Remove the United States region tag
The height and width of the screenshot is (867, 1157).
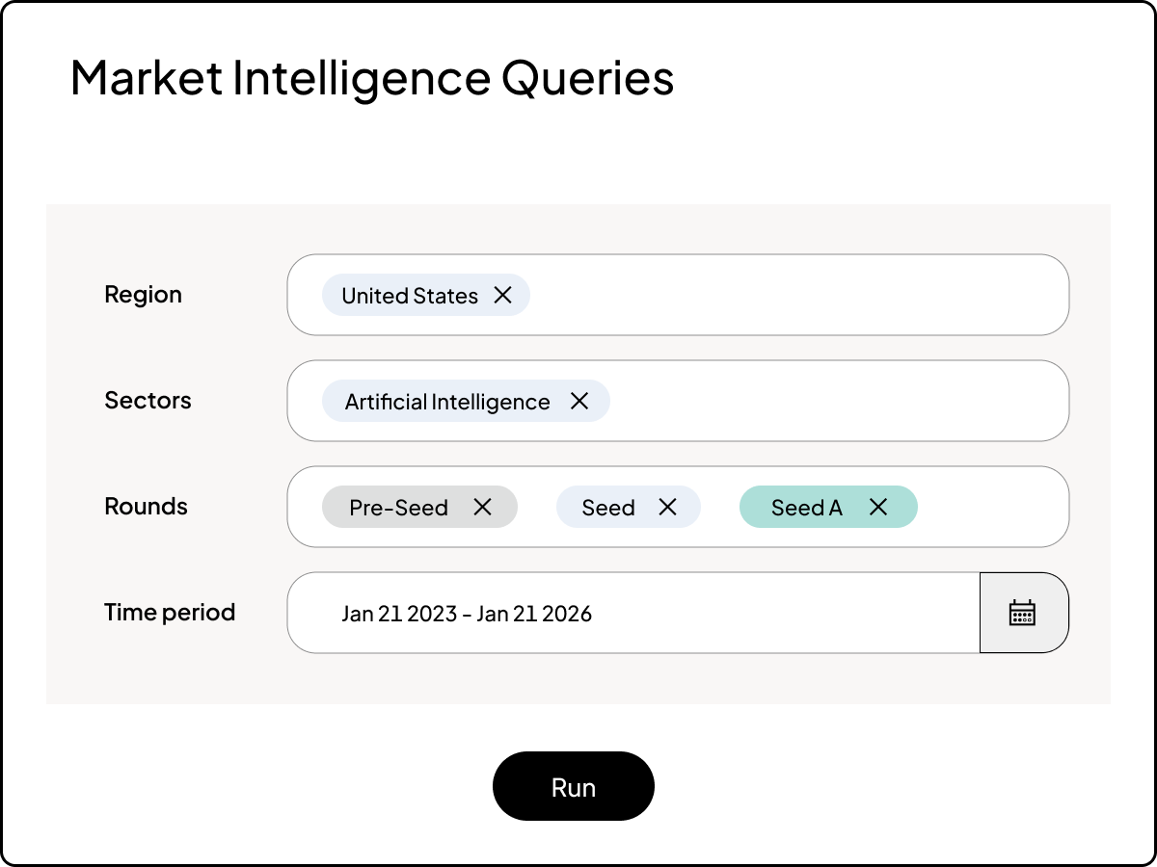pyautogui.click(x=502, y=295)
